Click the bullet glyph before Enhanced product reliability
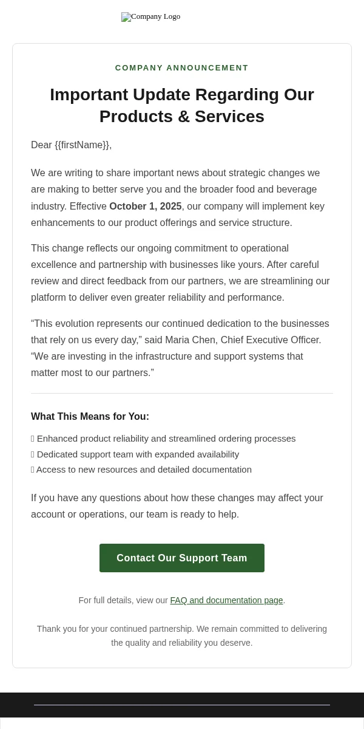 coord(33,439)
